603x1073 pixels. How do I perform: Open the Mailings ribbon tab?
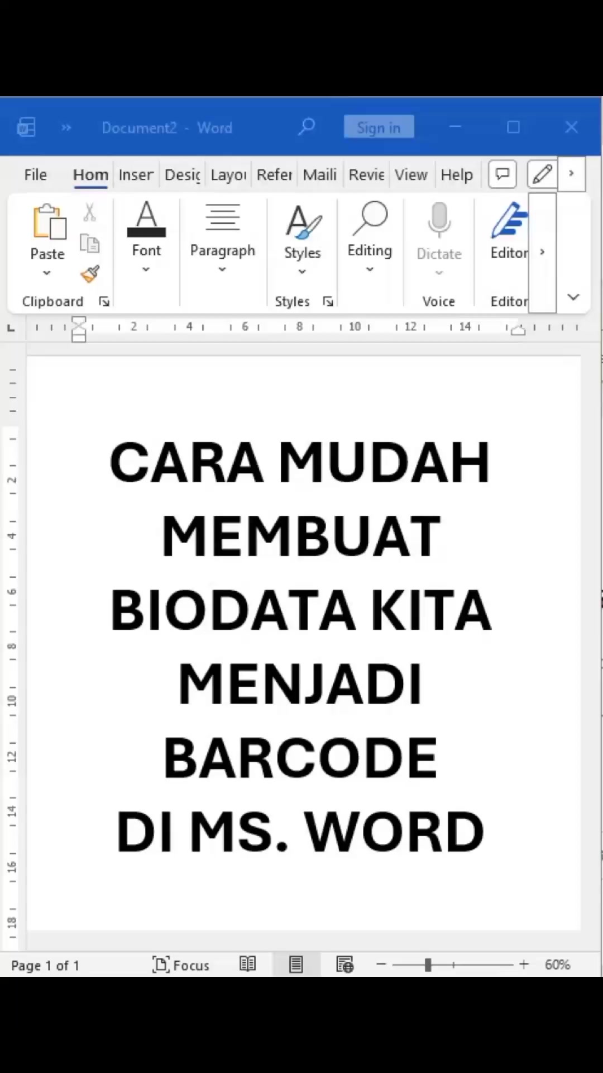tap(320, 174)
